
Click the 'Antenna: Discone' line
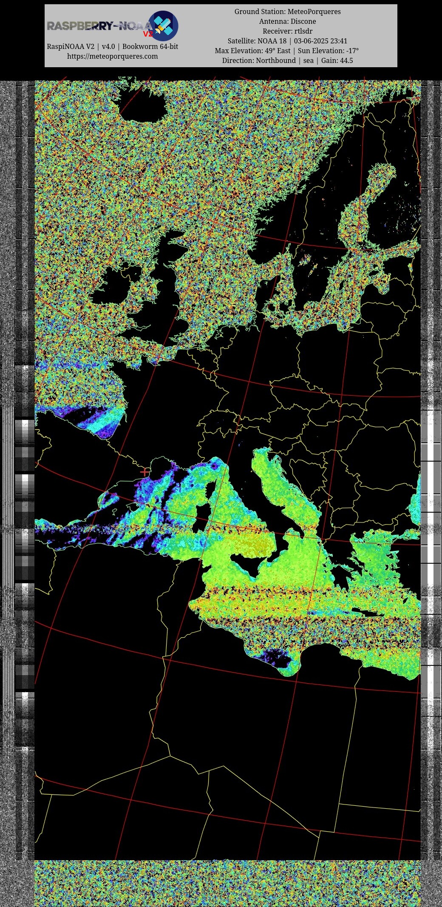point(288,21)
